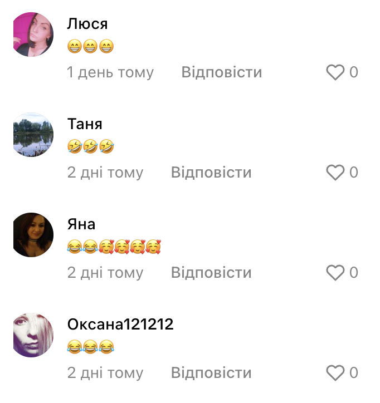Image resolution: width=380 pixels, height=403 pixels.
Task: Open the username Яна
Action: pos(81,224)
